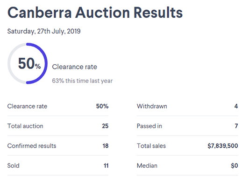
Task: Click the 63% this time last year text
Action: 82,81
